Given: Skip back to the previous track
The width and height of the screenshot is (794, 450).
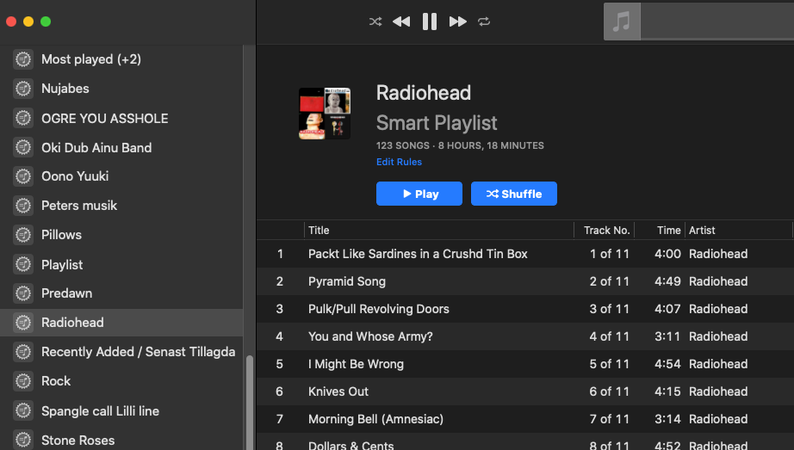Looking at the screenshot, I should 401,22.
